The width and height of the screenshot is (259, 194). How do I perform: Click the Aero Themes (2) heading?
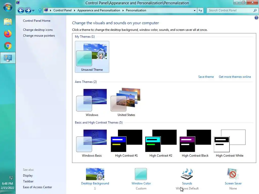pyautogui.click(x=86, y=82)
